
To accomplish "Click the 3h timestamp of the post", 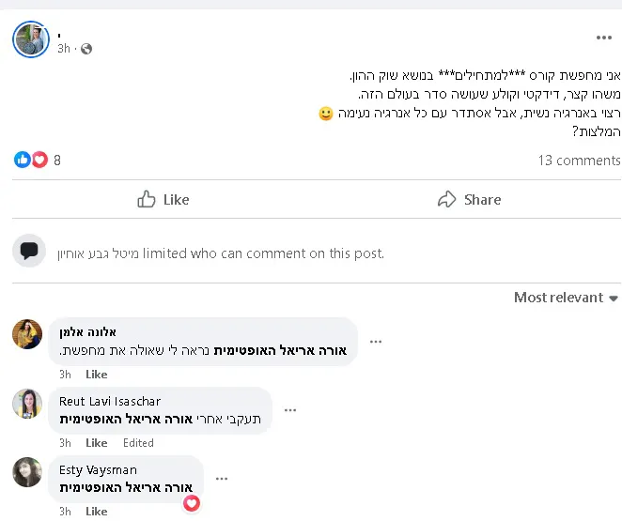I will point(64,49).
